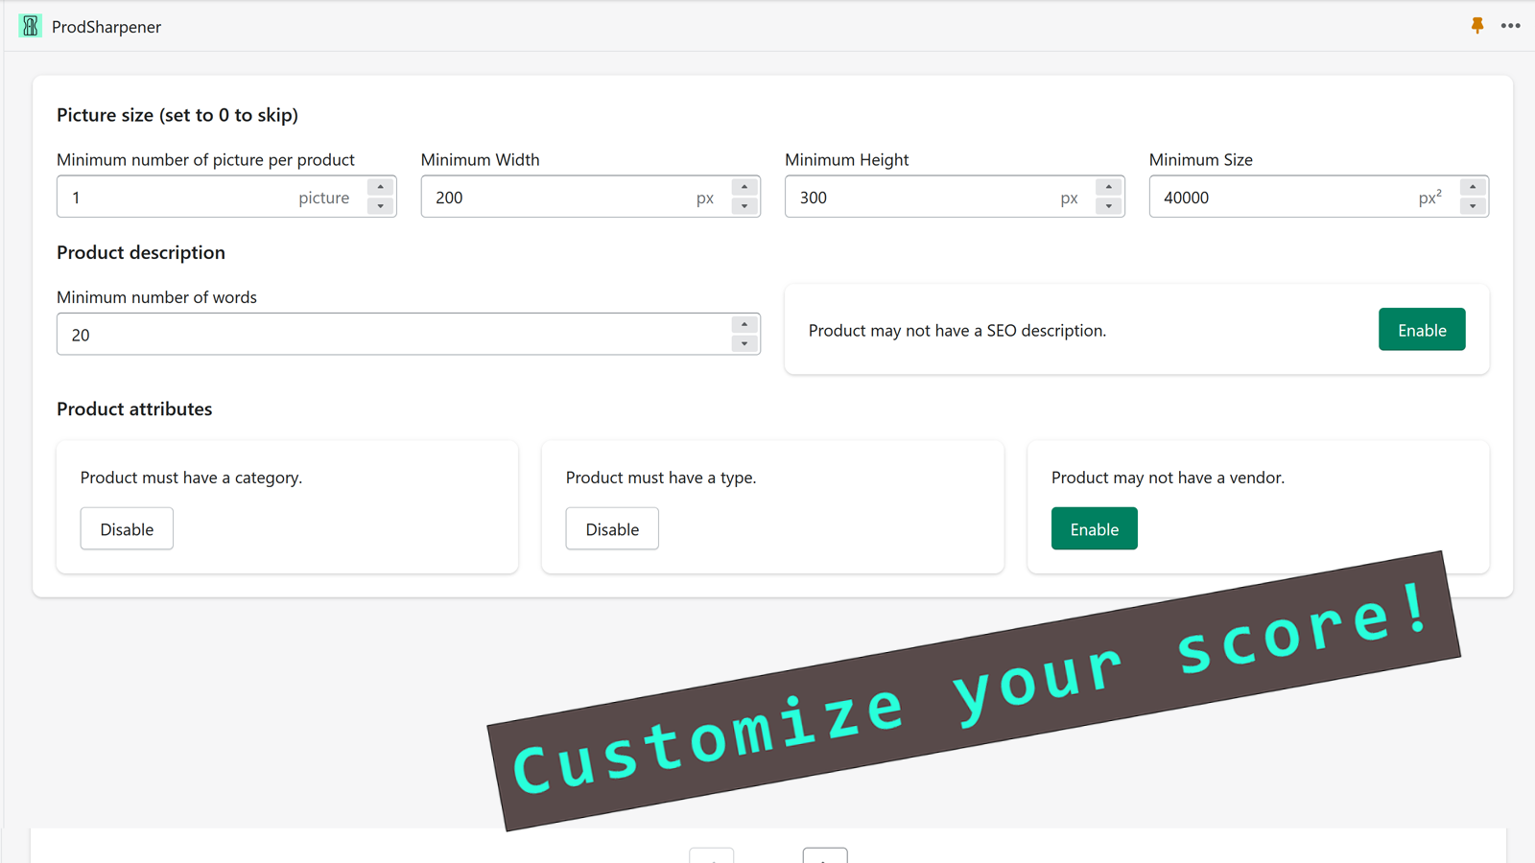Disable the product type requirement
This screenshot has width=1535, height=863.
[x=612, y=529]
